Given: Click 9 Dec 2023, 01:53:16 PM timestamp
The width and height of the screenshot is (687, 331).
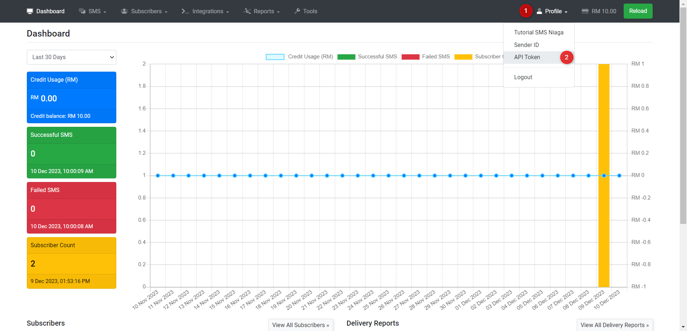Looking at the screenshot, I should point(60,281).
